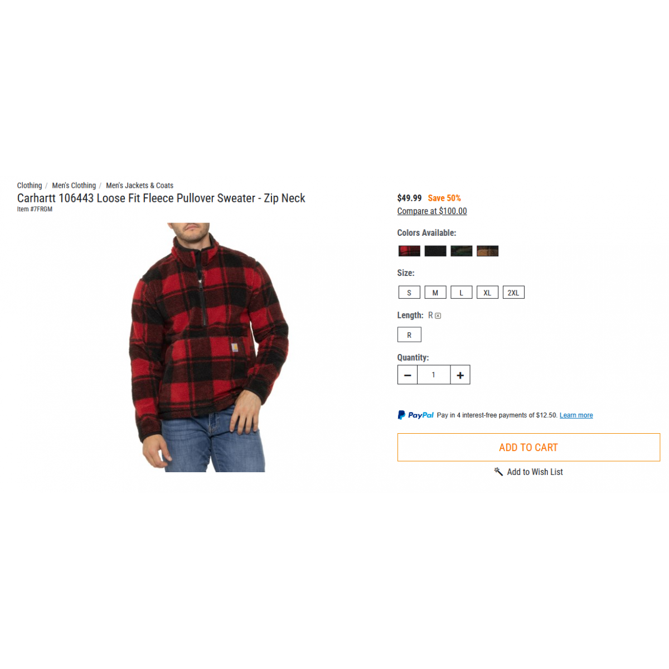Choose size XL
Image resolution: width=669 pixels, height=669 pixels.
click(x=487, y=292)
